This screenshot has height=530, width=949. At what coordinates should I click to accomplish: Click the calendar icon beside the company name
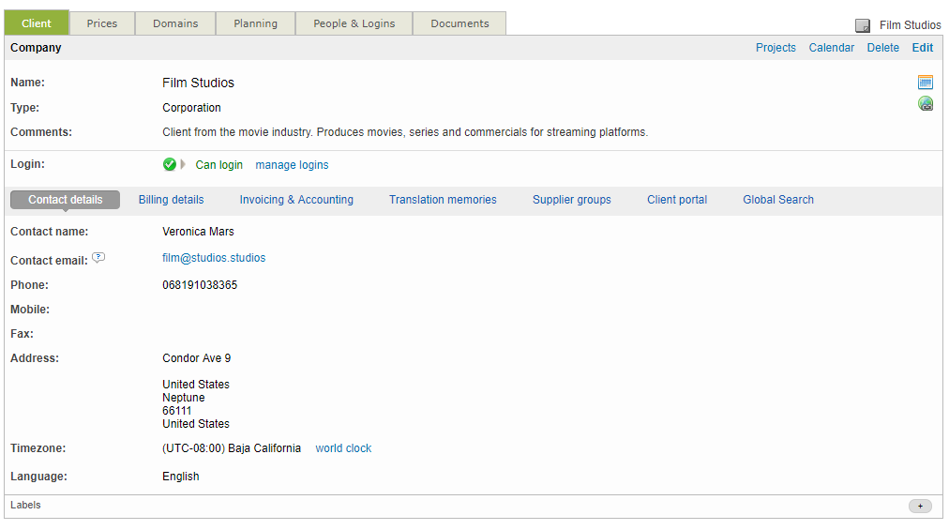click(x=926, y=83)
